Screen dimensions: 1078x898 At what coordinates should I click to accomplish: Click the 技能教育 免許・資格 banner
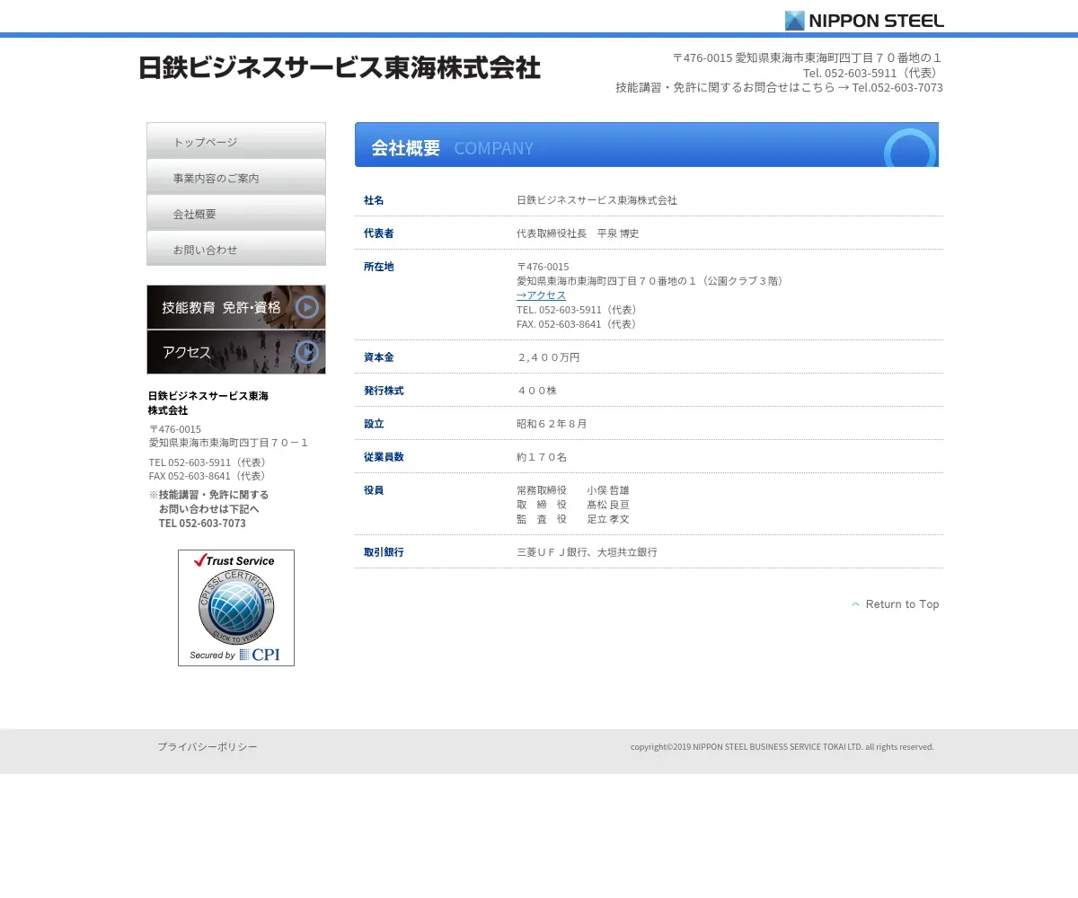click(236, 307)
